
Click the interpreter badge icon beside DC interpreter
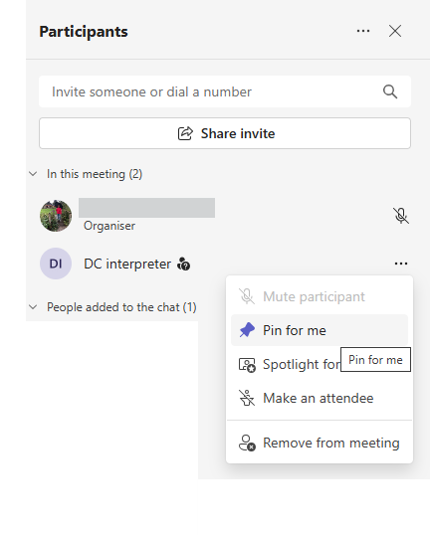click(183, 265)
